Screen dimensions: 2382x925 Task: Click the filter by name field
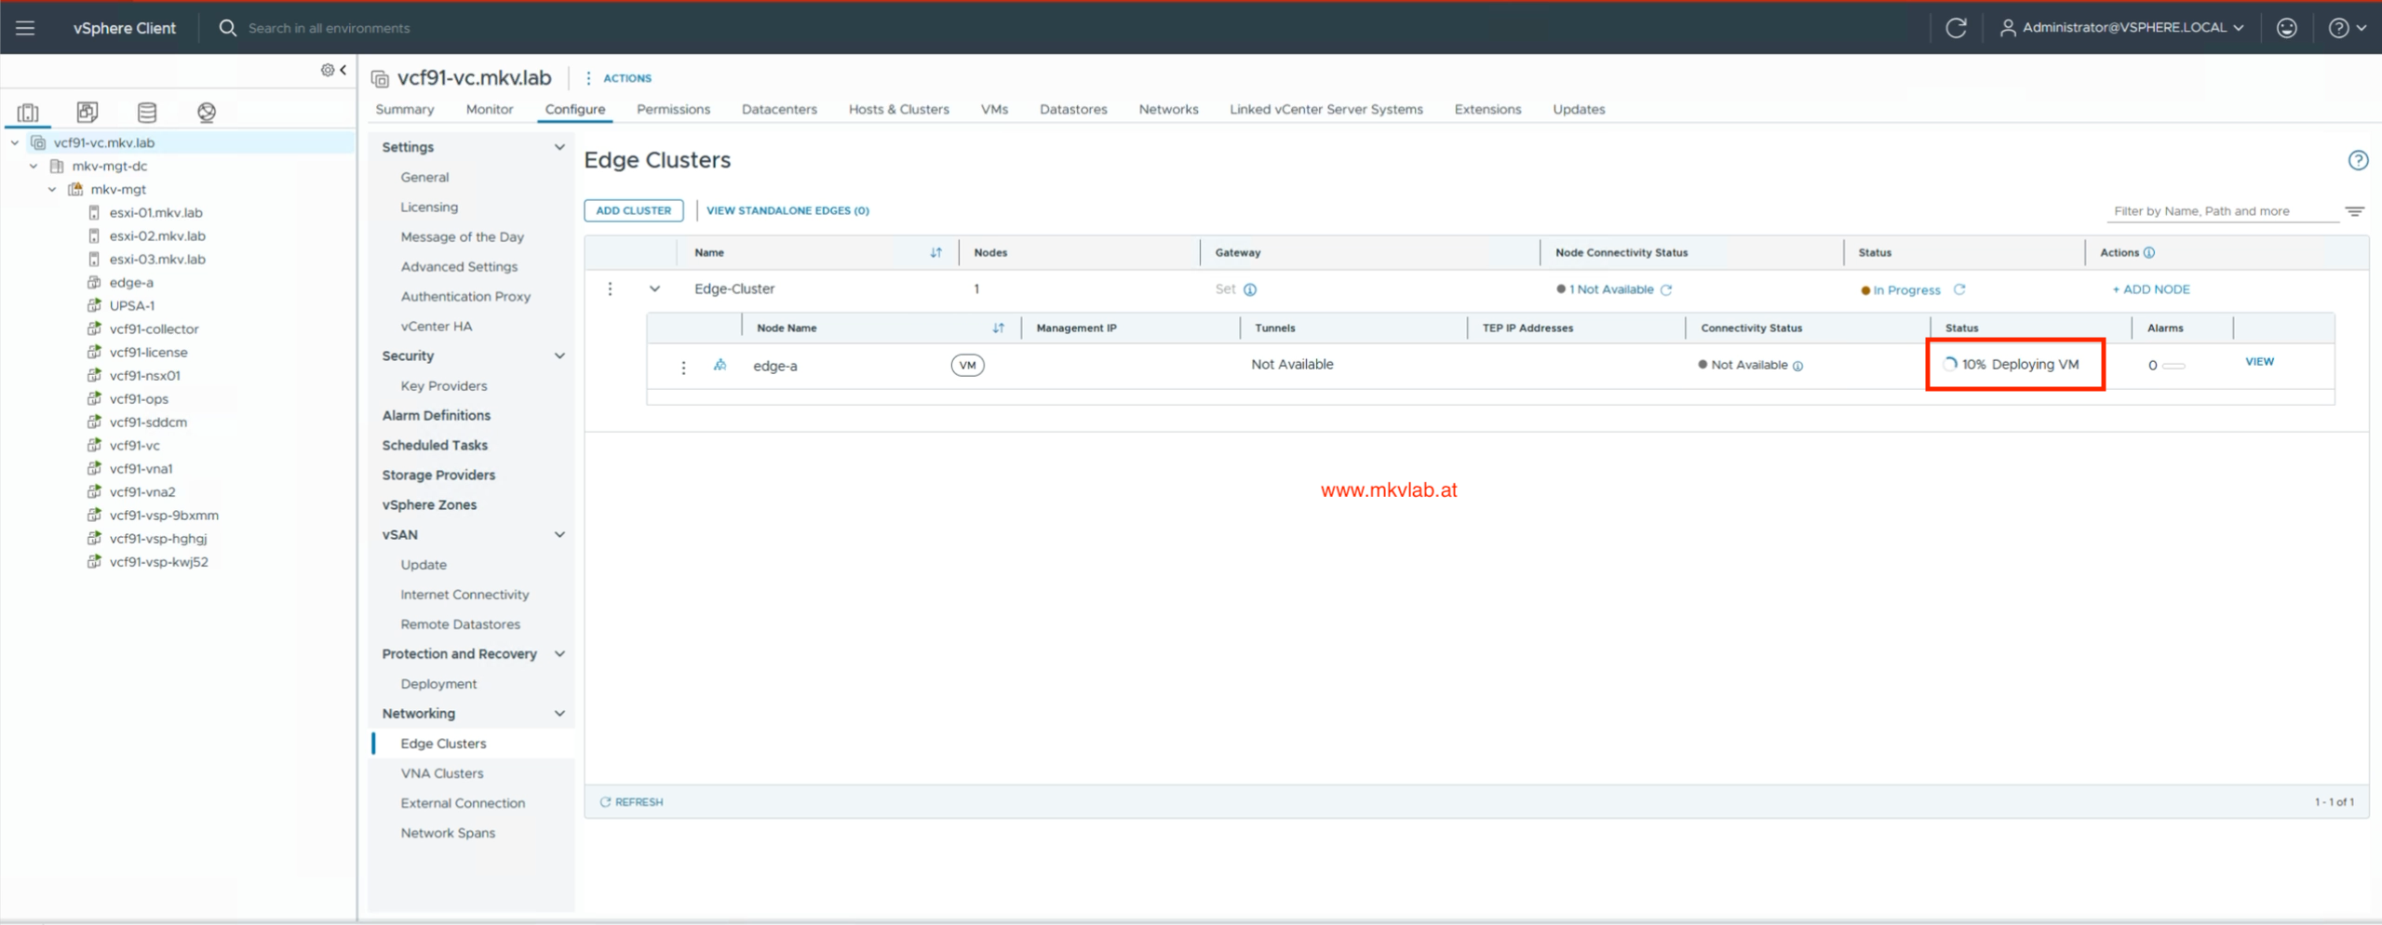point(2221,211)
